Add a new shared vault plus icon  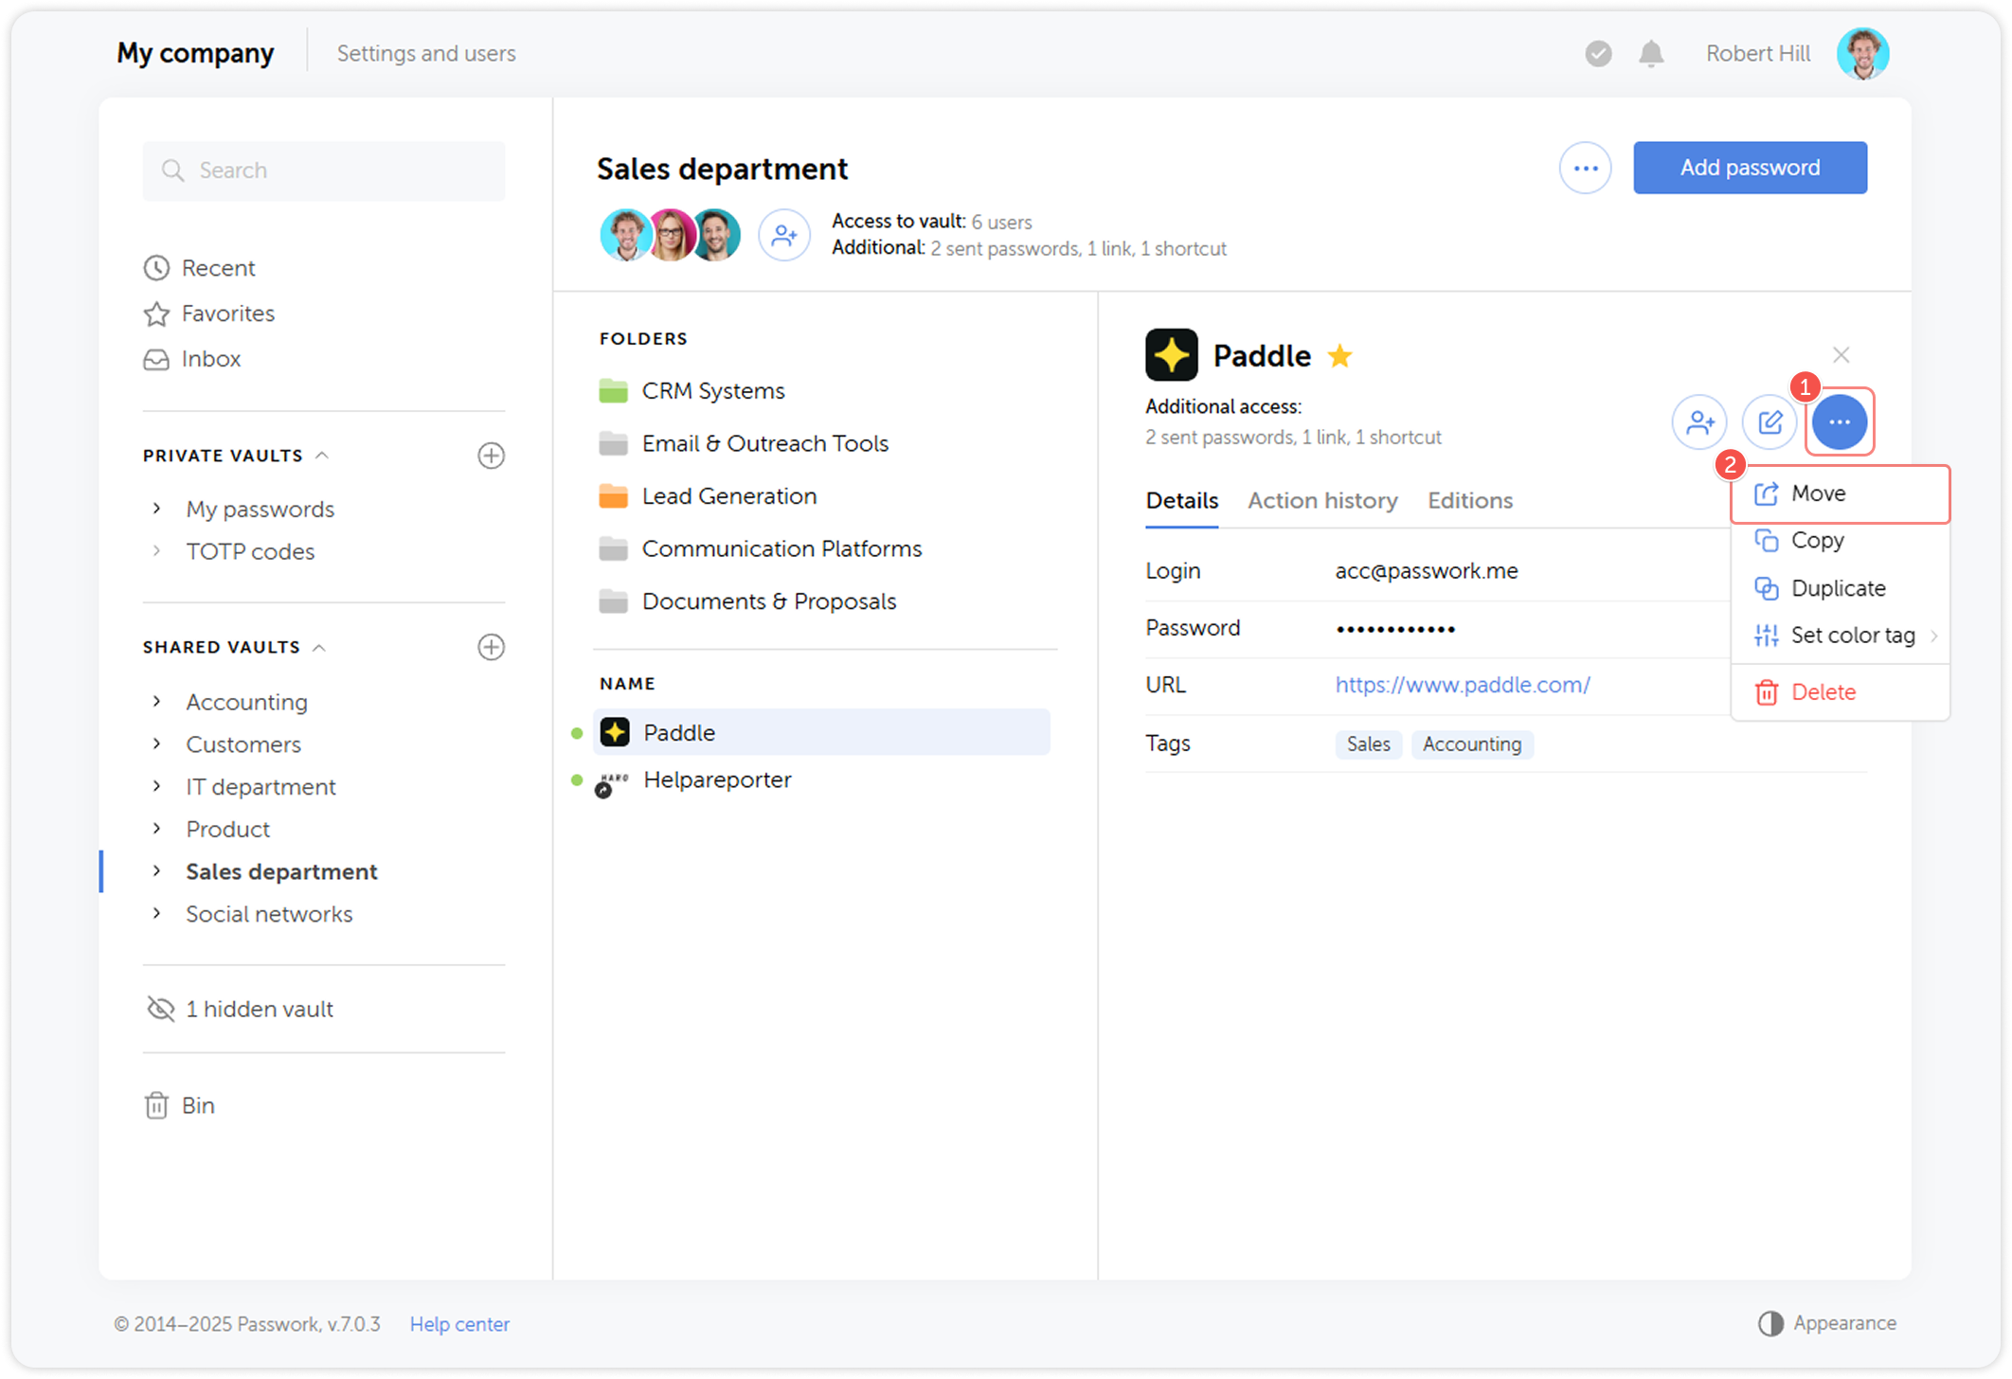click(x=491, y=647)
